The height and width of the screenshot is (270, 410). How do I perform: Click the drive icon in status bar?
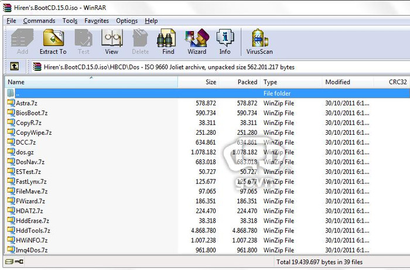pos(10,262)
